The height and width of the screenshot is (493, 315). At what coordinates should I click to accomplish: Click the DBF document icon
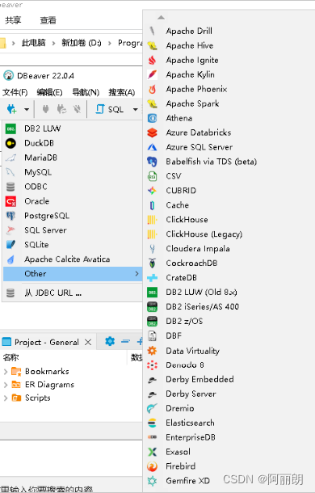pos(152,335)
